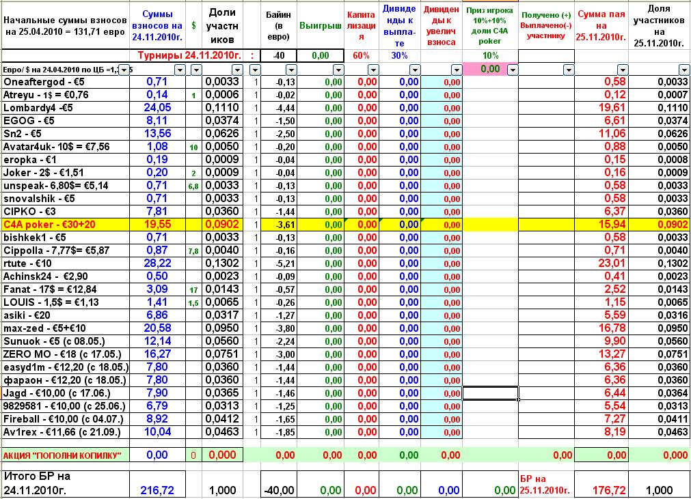Image resolution: width=691 pixels, height=499 pixels.
Task: Click the -40 buy-in cell in the Турниры row
Action: (x=278, y=55)
